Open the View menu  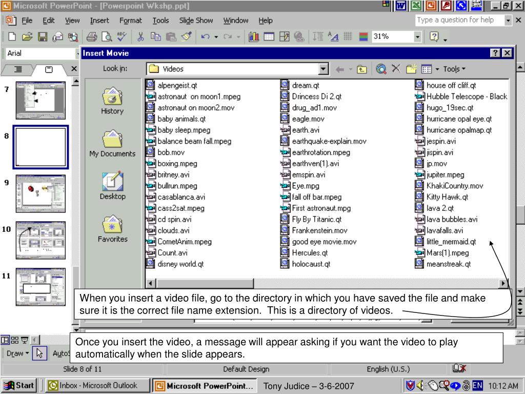[x=72, y=21]
